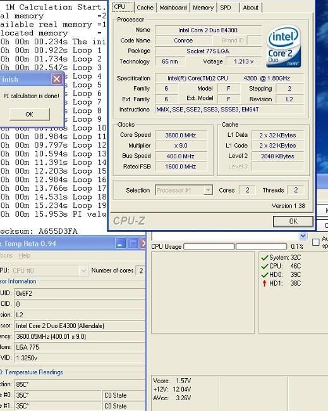The image size is (328, 411).
Task: Open the Mainboard tab in CPU-Z
Action: 173,8
